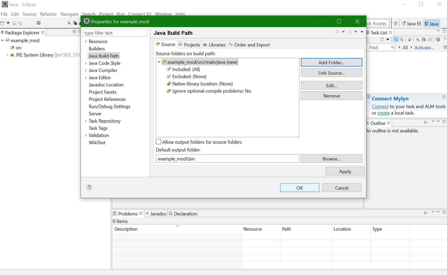Click the Connect link in Mylyn panel
Screen dimensions: 447x275
tap(380, 107)
